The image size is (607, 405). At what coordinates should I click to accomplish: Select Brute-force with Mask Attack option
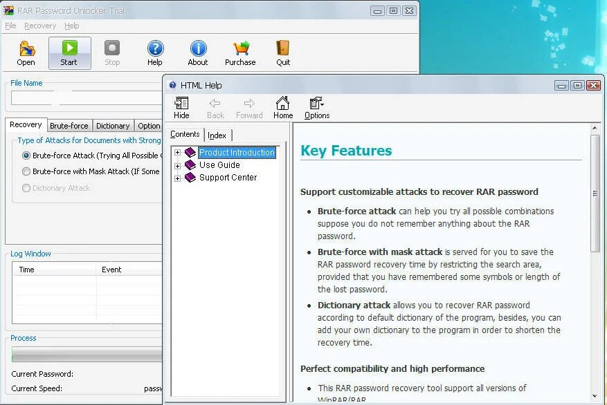point(26,171)
